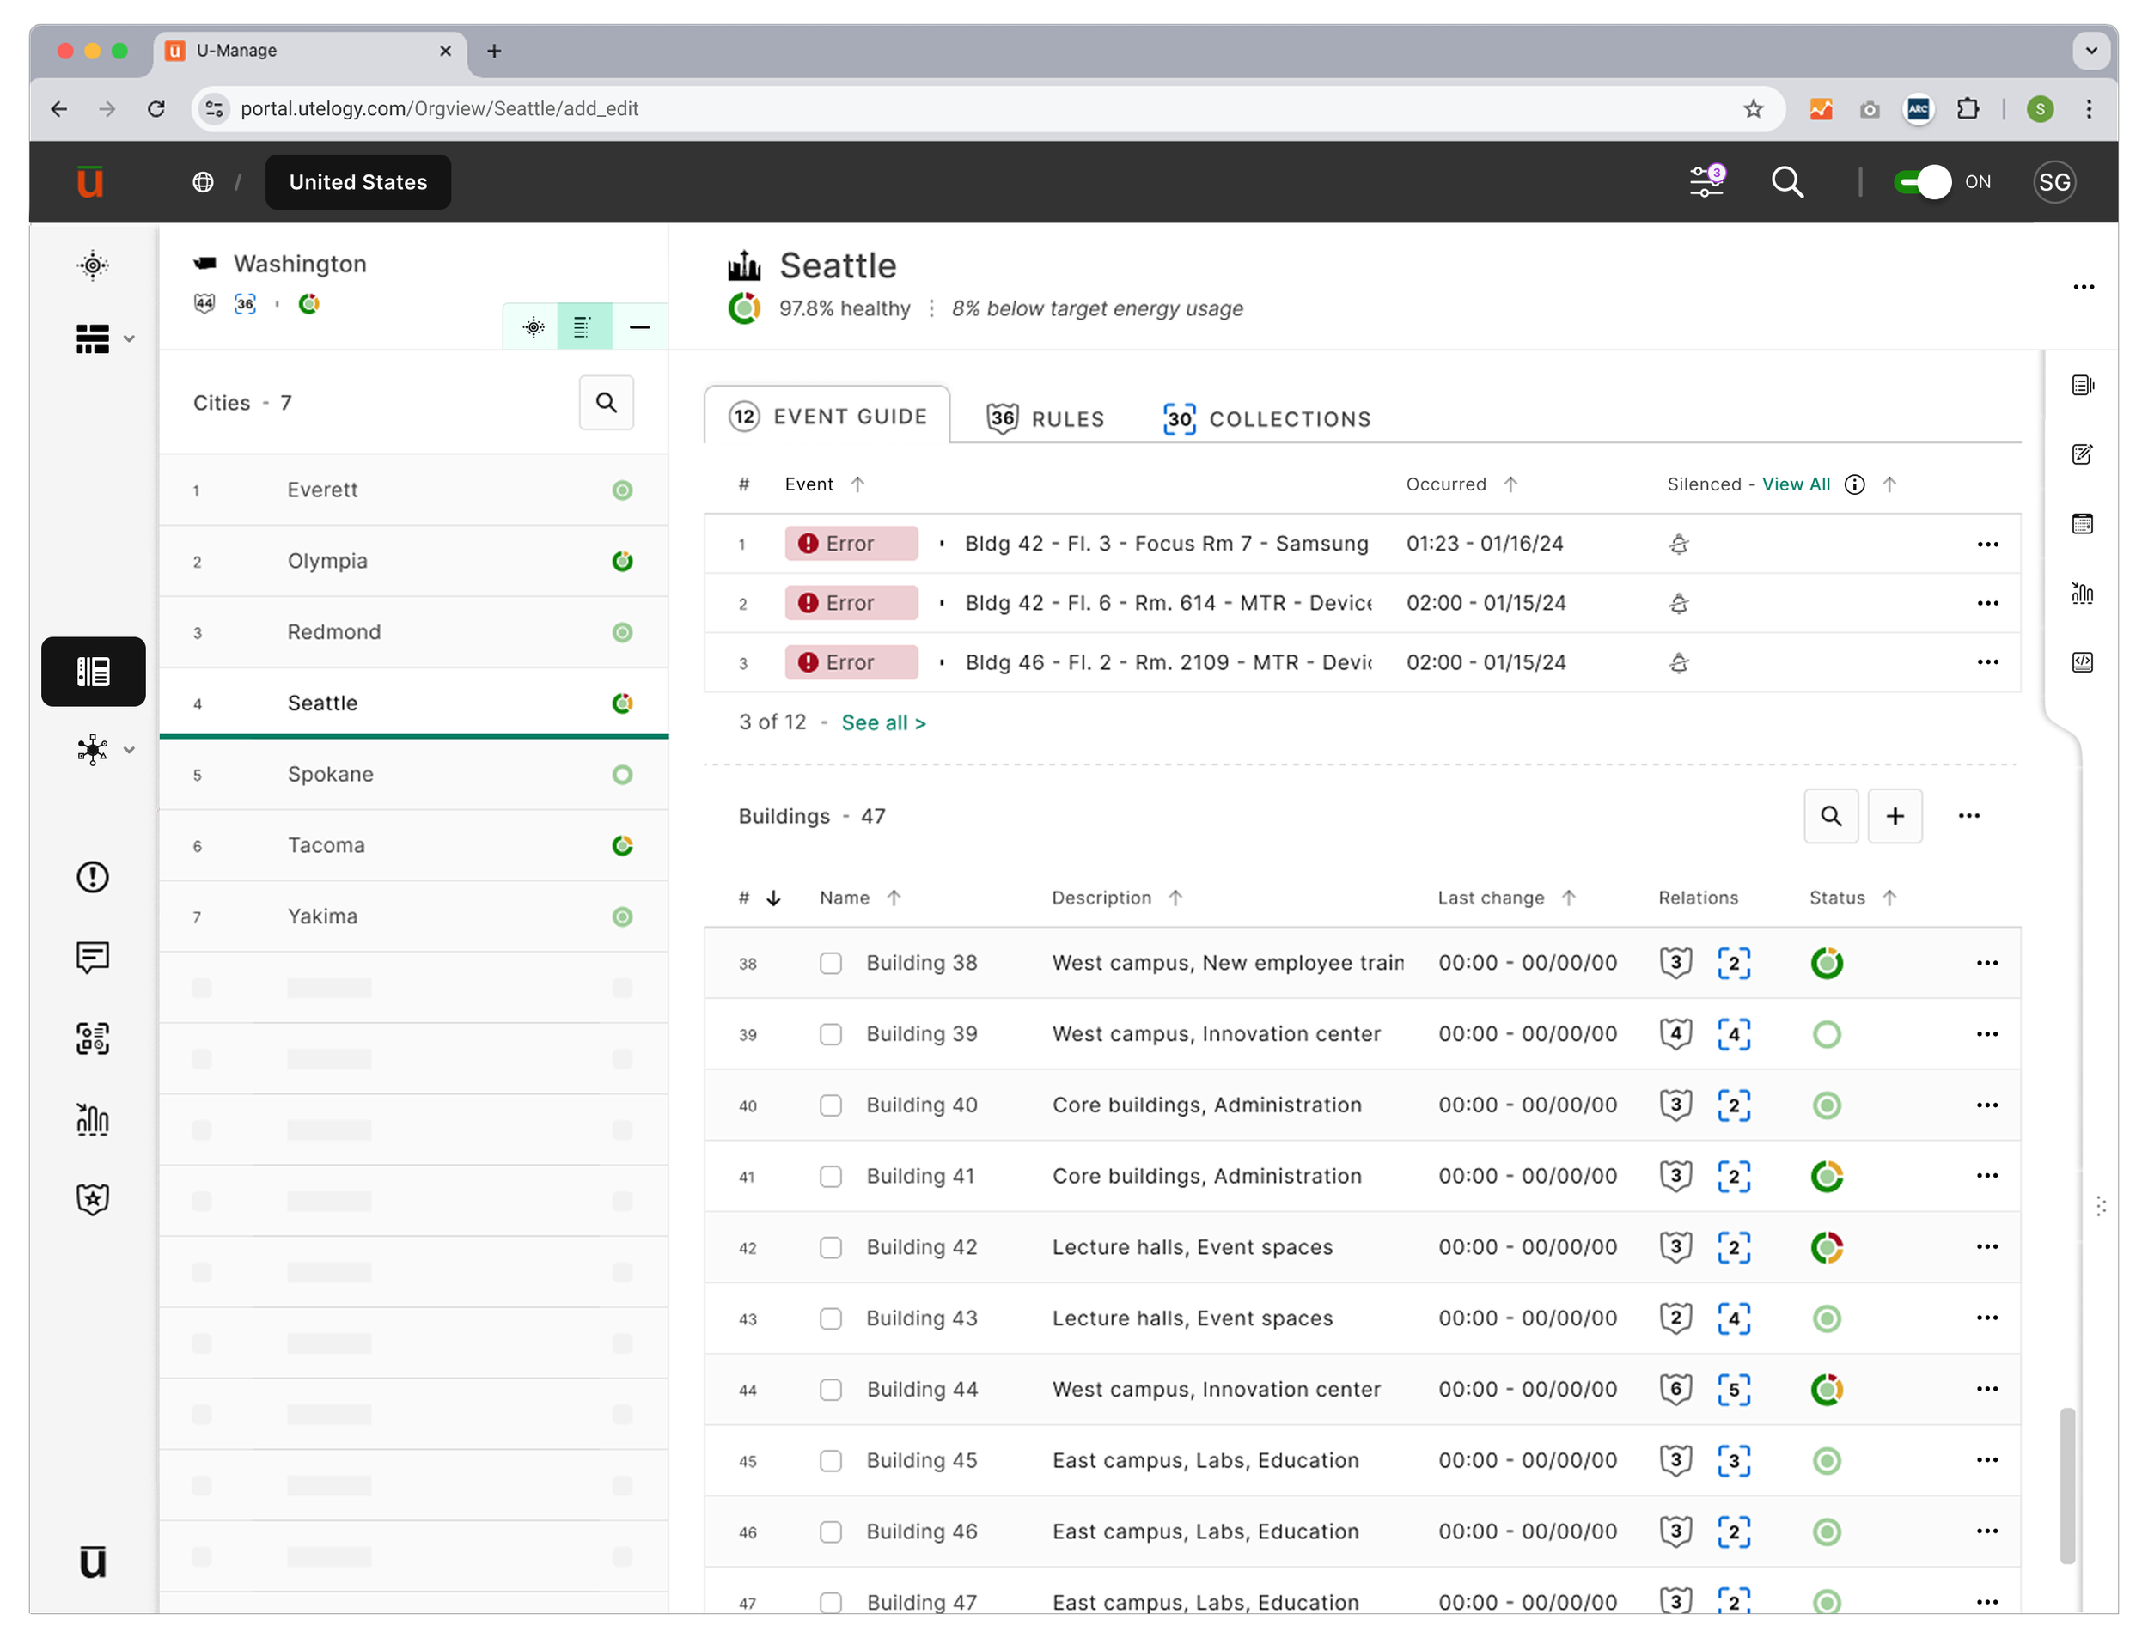Open row options for Building 41

pos(1987,1176)
